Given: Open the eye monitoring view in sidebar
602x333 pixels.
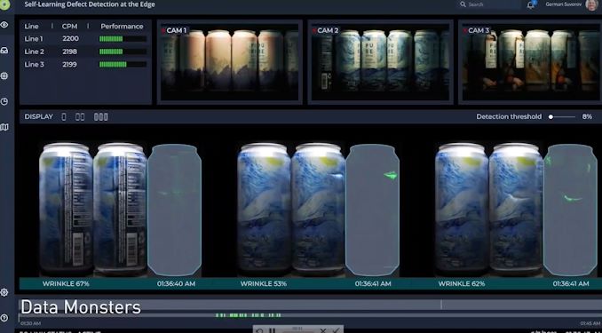Looking at the screenshot, I should pyautogui.click(x=4, y=25).
